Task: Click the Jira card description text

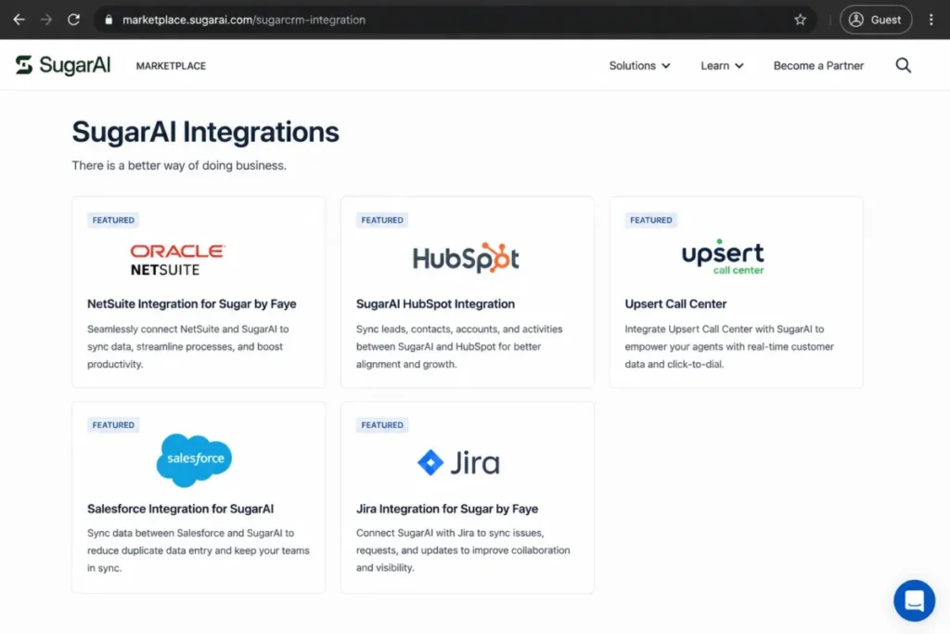Action: [x=463, y=550]
